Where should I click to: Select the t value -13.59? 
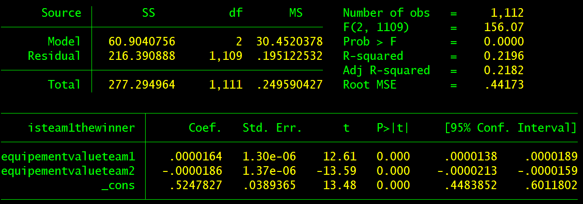coord(336,170)
